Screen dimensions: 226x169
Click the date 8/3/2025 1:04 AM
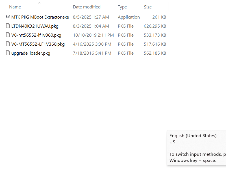coord(91,26)
